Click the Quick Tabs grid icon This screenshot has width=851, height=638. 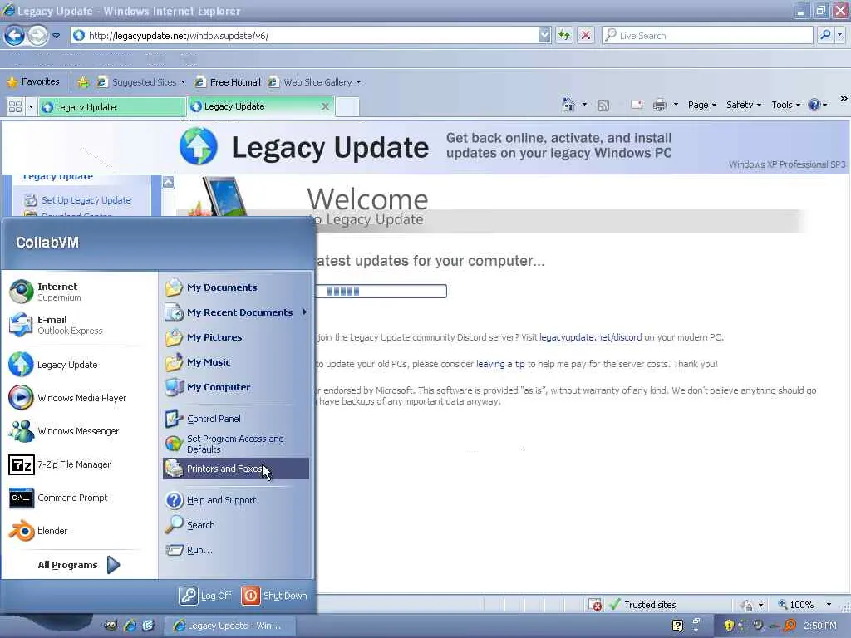(x=15, y=107)
